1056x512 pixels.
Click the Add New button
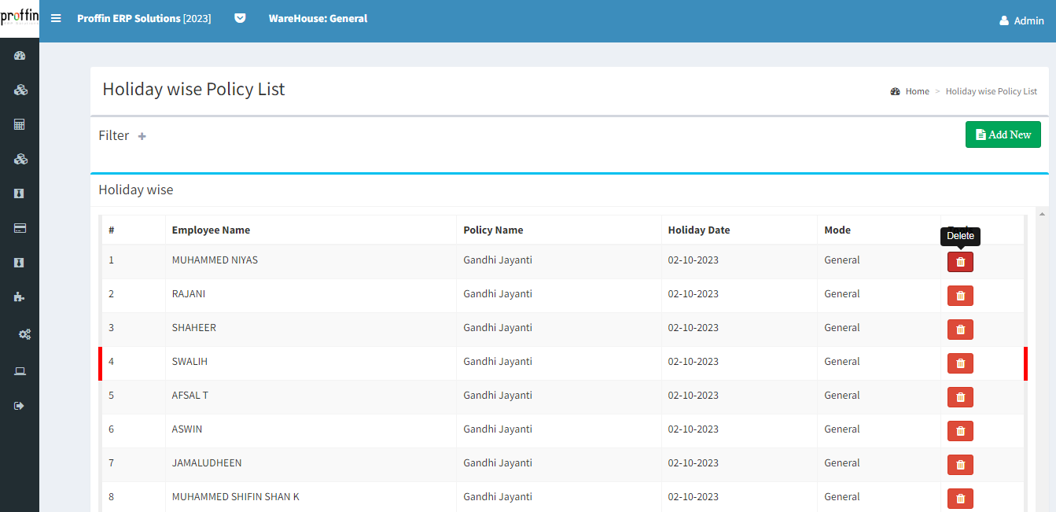click(1003, 134)
